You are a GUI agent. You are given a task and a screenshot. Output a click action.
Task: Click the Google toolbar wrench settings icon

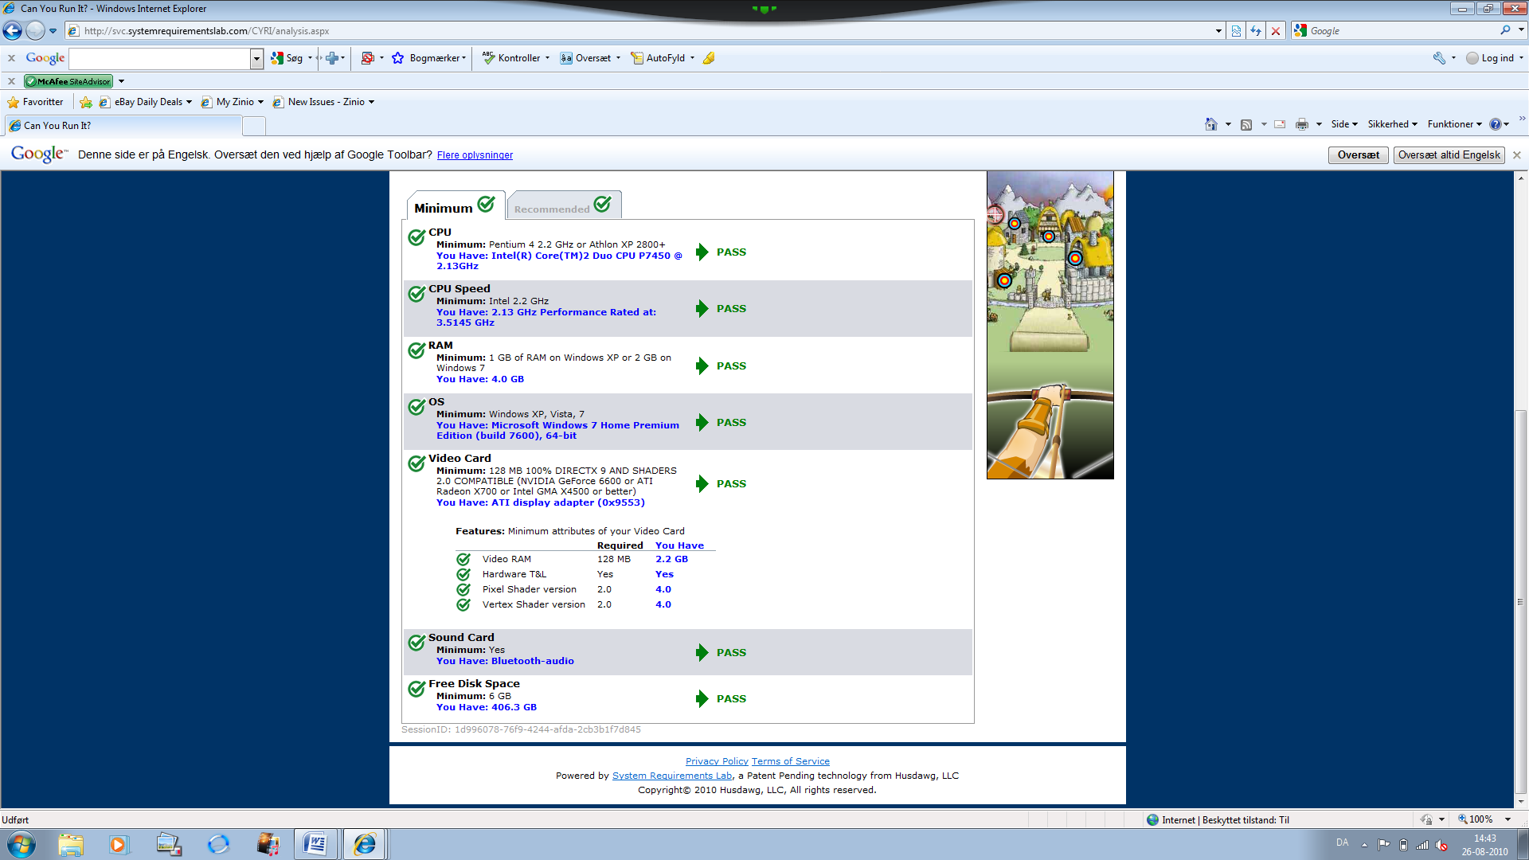[1439, 58]
